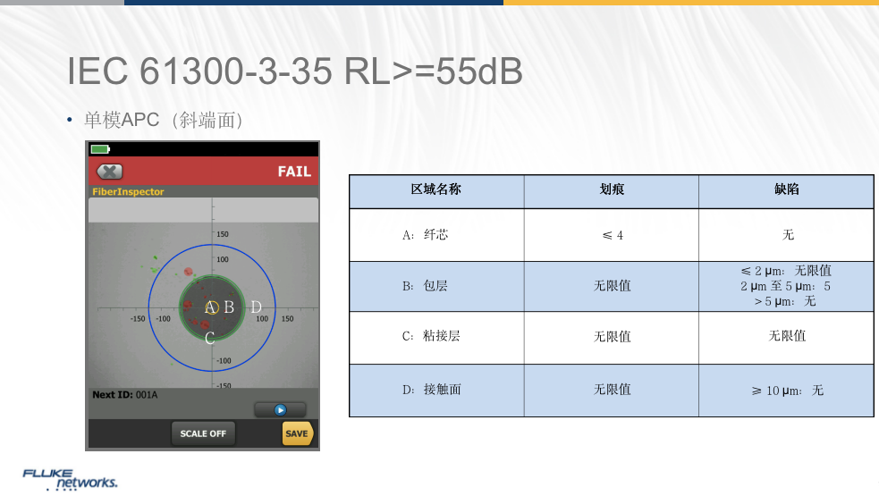
Task: Click zone label B on cladding
Action: 229,307
